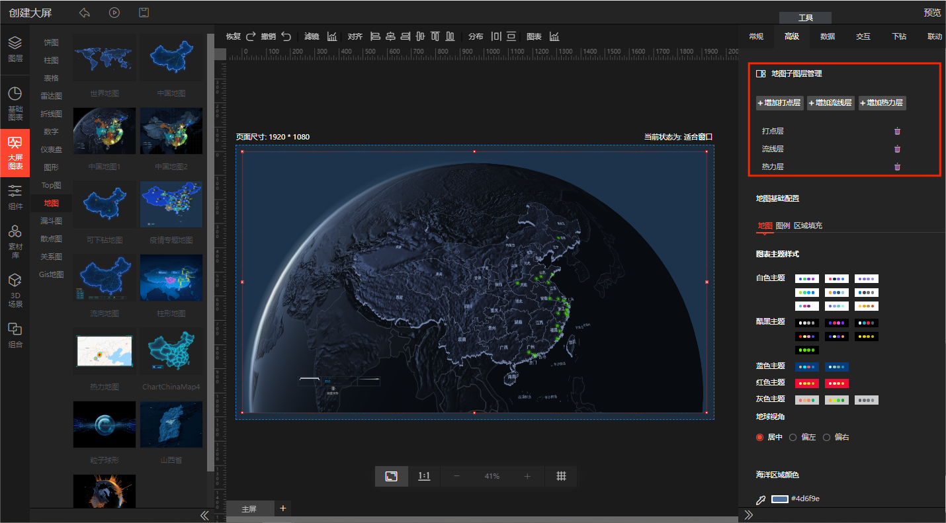The image size is (946, 523).
Task: Open the 3D场景 sidebar panel
Action: coord(15,291)
